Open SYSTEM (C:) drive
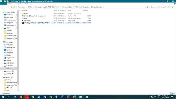 (x=10, y=63)
